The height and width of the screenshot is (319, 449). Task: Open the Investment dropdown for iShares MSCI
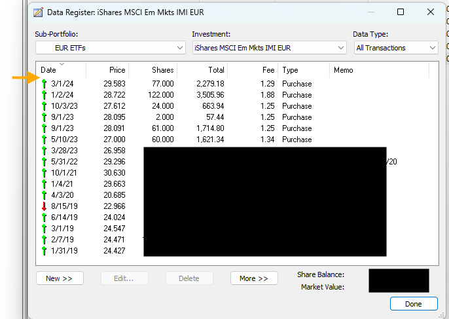pos(270,48)
